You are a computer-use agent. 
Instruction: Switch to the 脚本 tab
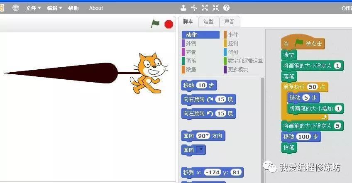[188, 22]
